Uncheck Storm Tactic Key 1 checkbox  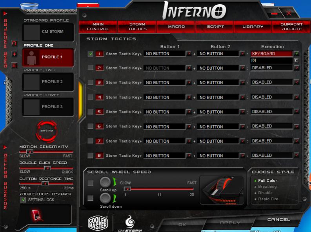click(91, 54)
